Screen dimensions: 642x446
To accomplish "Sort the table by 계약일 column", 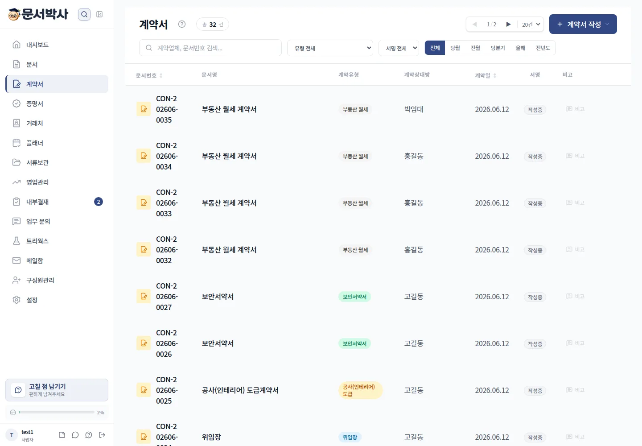I will point(486,75).
